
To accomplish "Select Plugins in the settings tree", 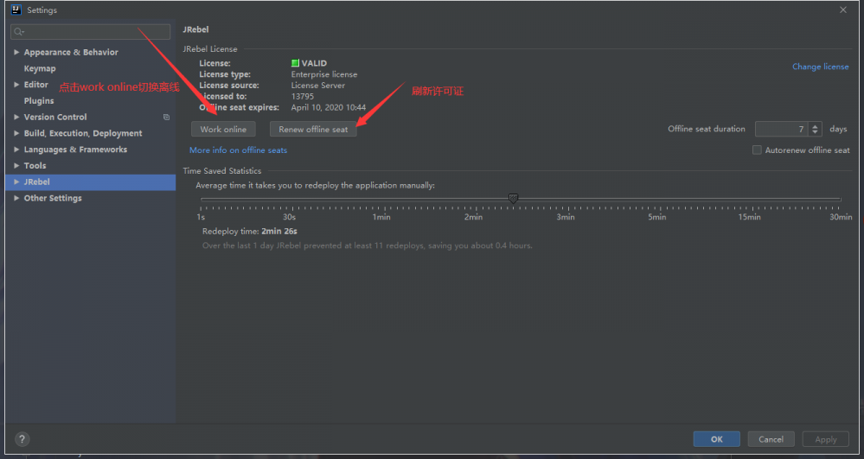I will coord(39,101).
